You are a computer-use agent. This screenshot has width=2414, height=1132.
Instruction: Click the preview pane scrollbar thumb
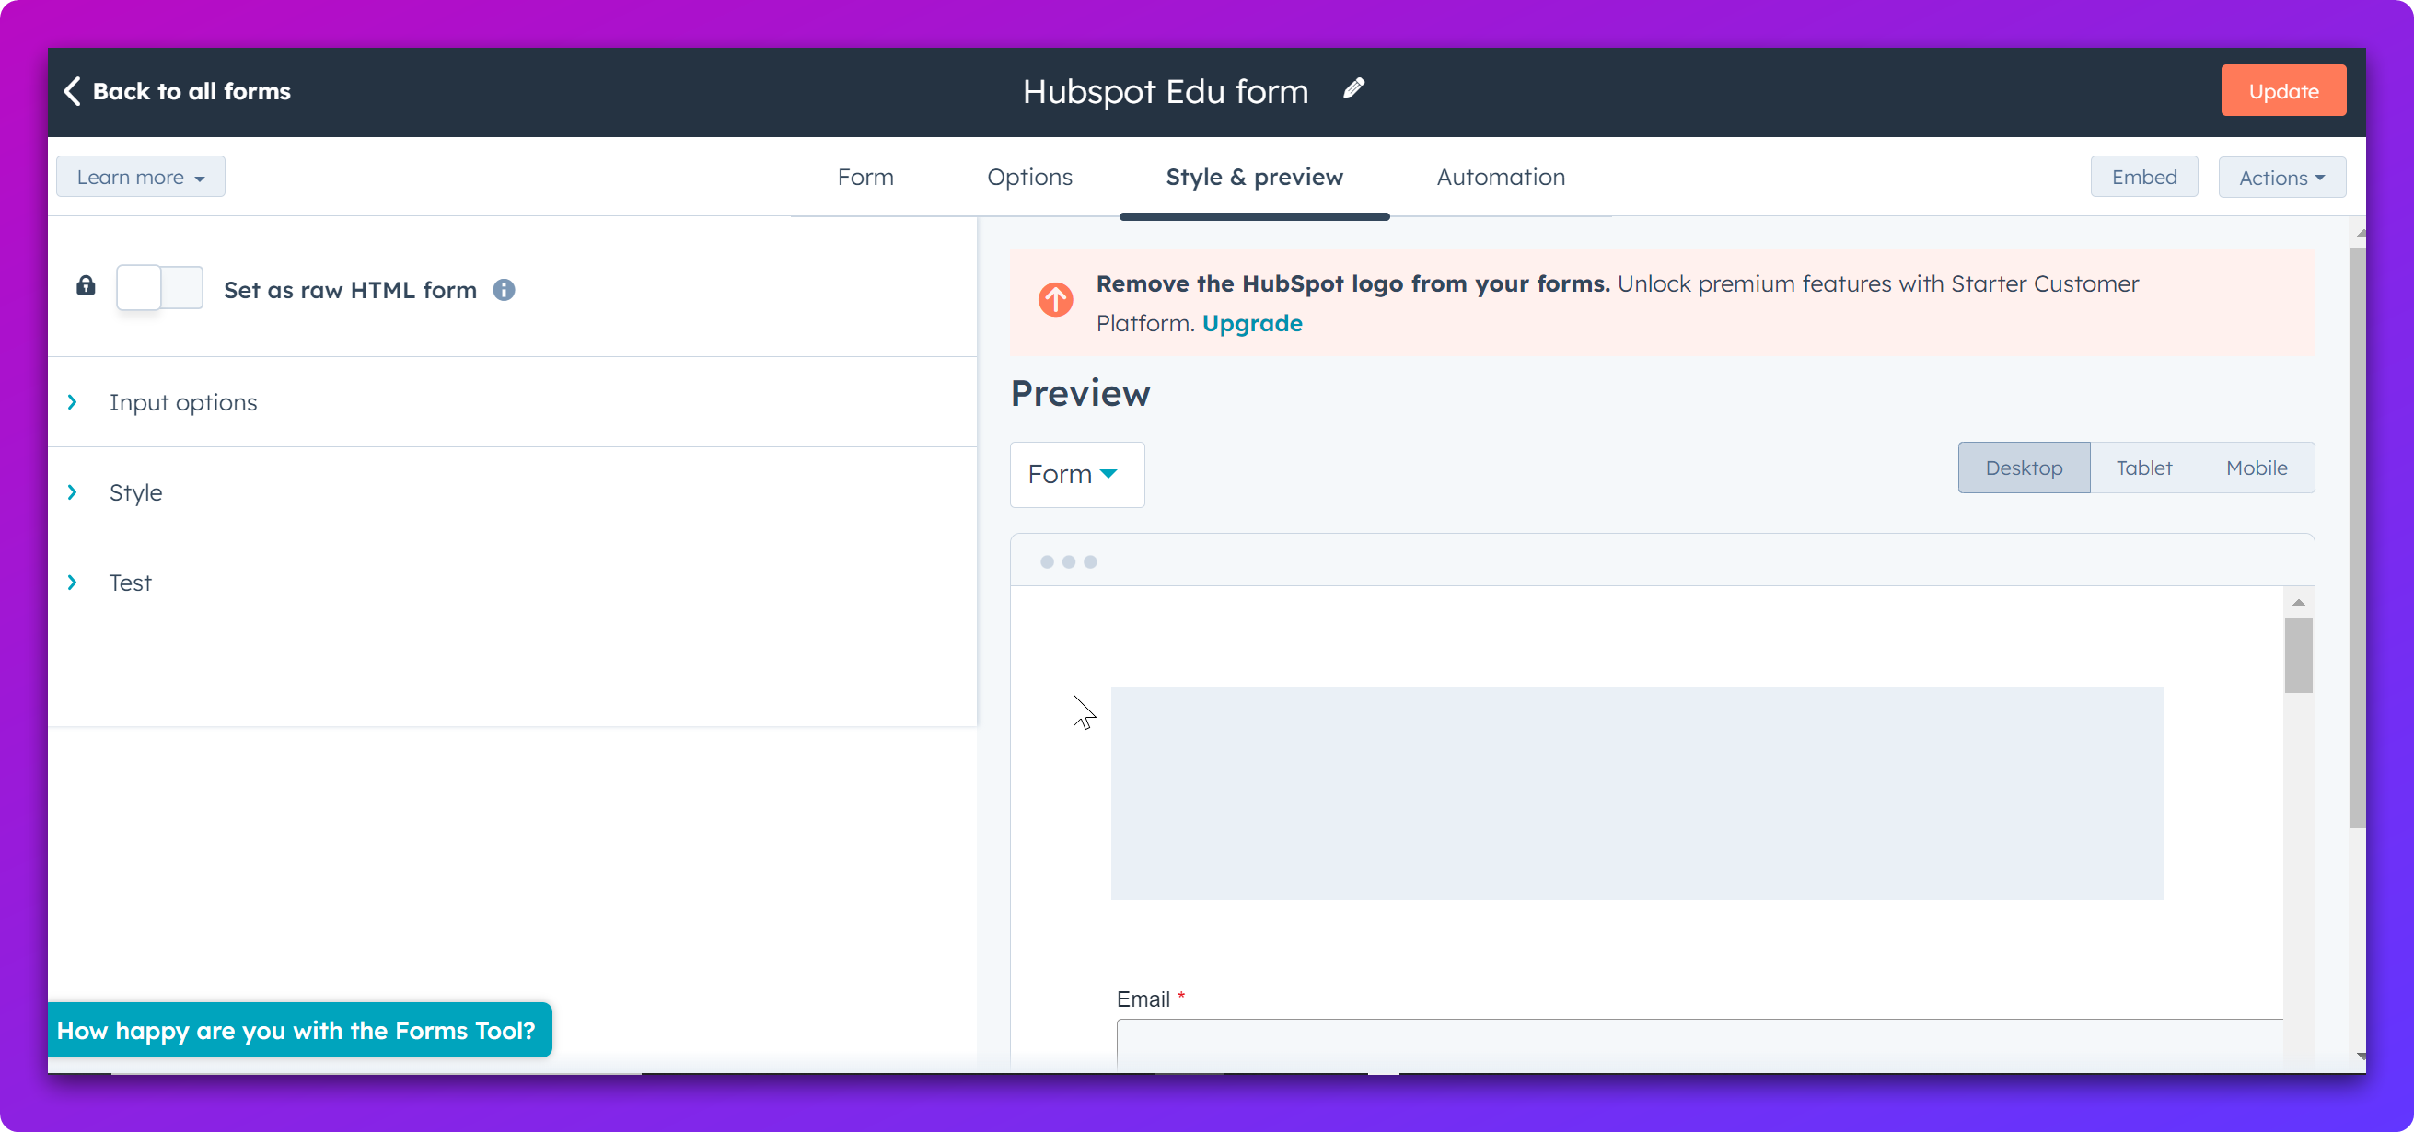tap(2298, 655)
